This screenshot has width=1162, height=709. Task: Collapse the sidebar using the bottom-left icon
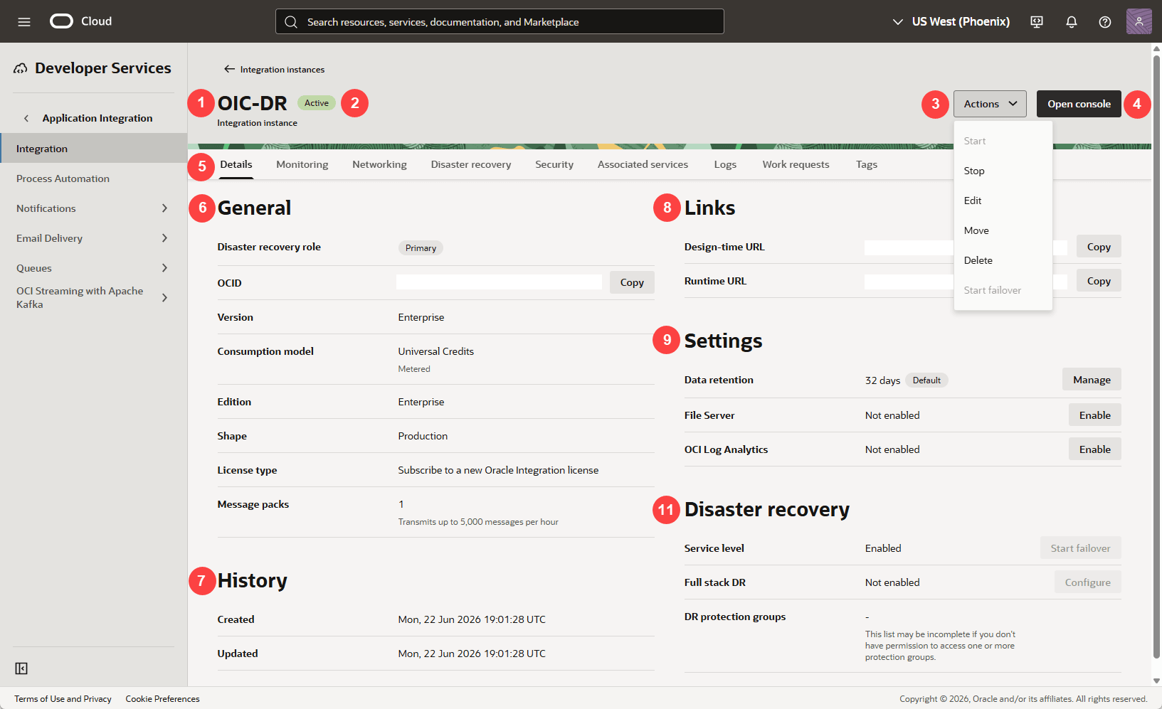[21, 668]
